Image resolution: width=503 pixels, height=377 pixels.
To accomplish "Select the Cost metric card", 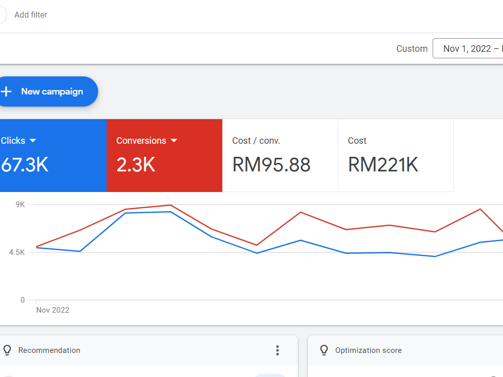I will 395,155.
